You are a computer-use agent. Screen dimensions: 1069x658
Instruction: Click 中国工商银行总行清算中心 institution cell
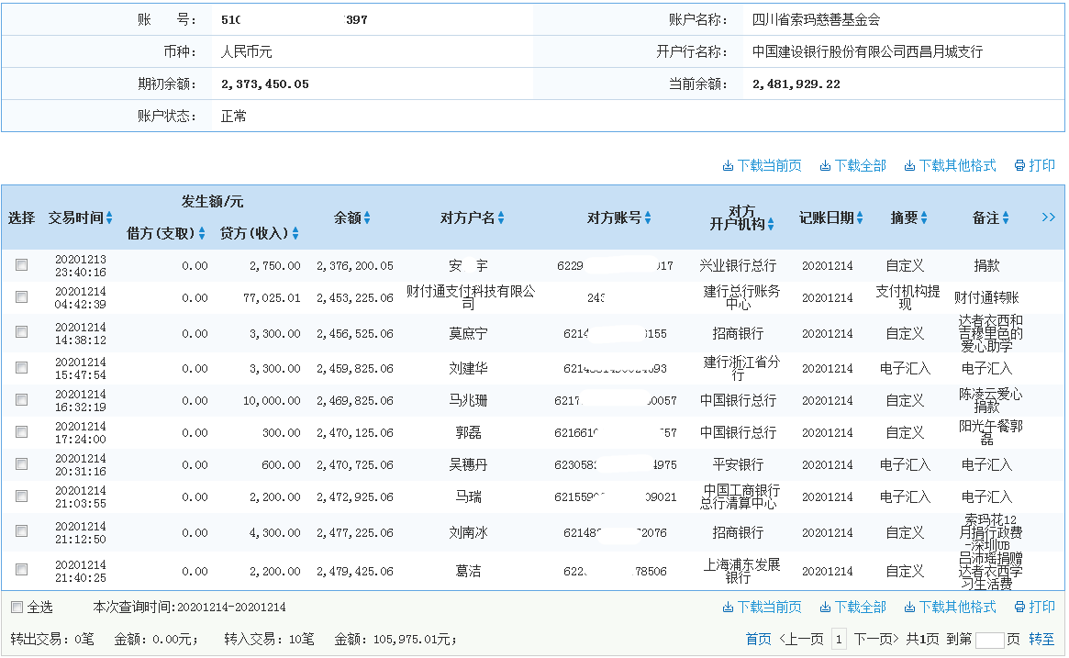(x=741, y=497)
